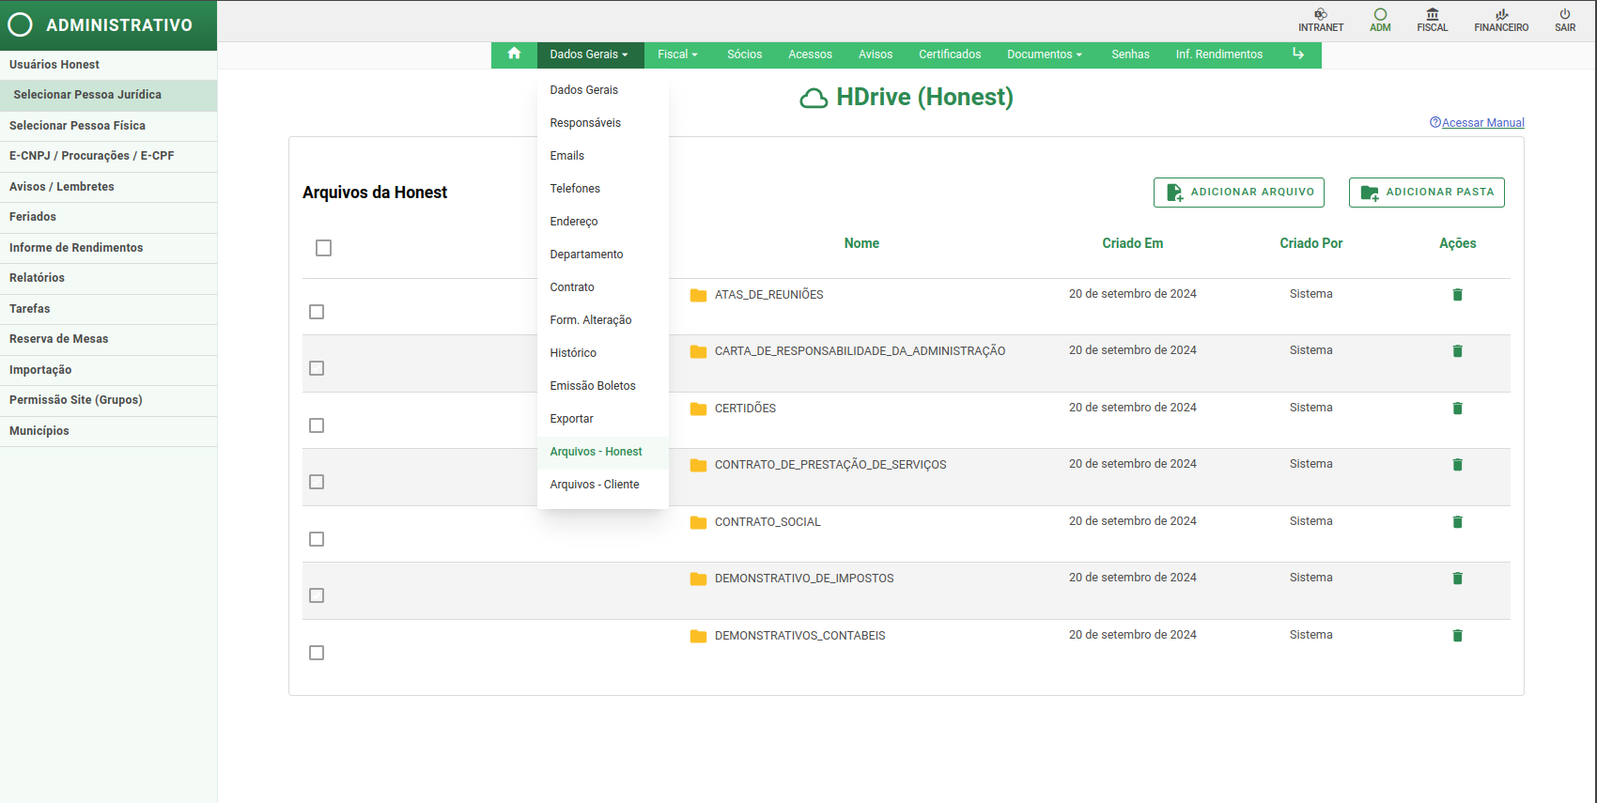
Task: Click the return arrow icon in navbar
Action: tap(1298, 54)
